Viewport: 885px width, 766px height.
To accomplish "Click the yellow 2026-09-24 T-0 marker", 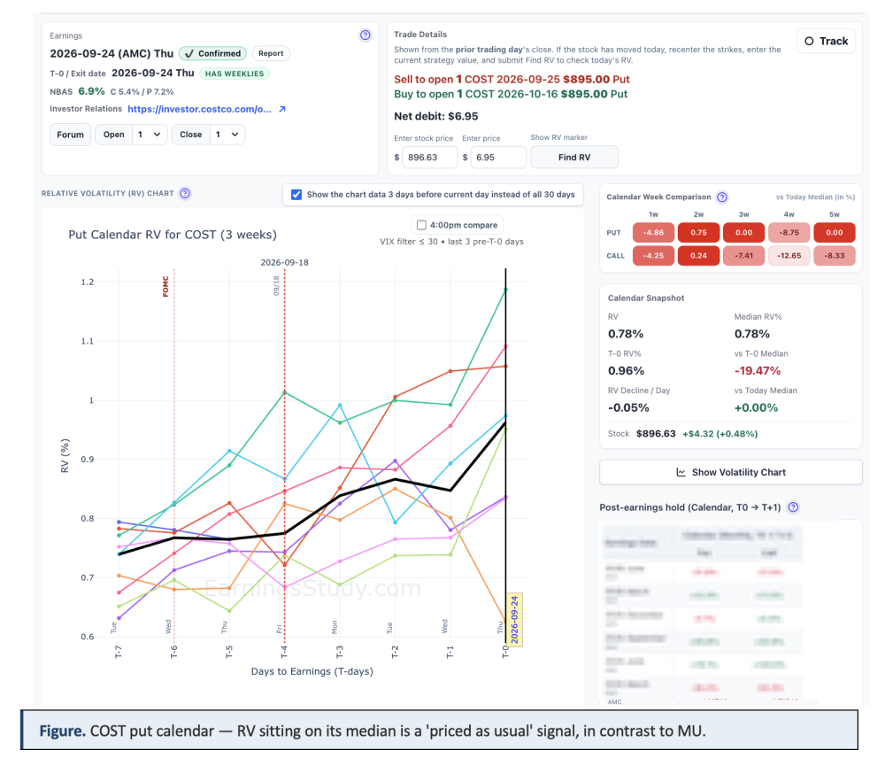I will tap(514, 619).
